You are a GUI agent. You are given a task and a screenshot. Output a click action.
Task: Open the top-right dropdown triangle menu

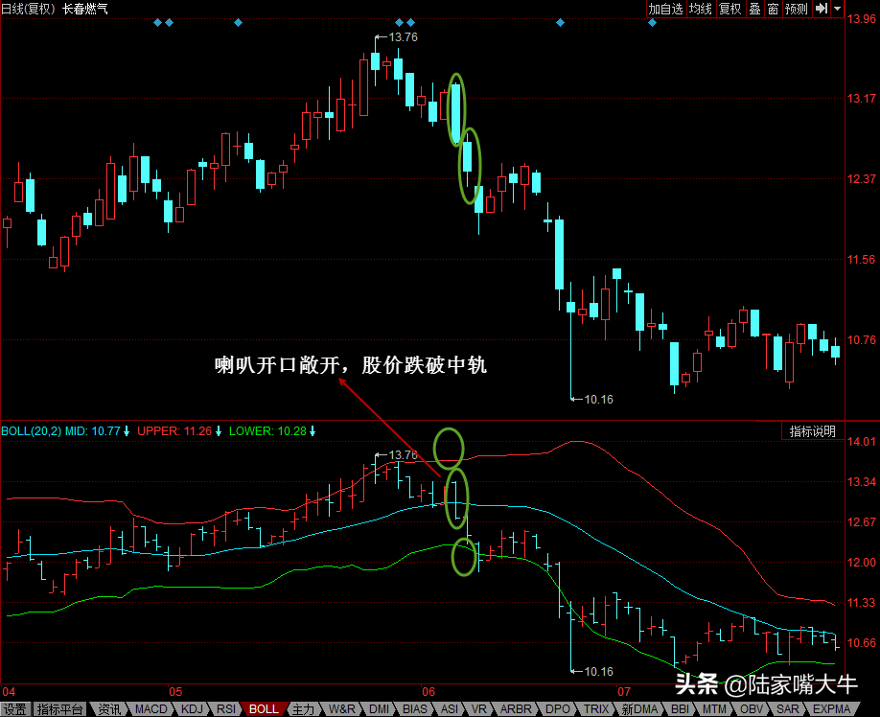pos(838,9)
